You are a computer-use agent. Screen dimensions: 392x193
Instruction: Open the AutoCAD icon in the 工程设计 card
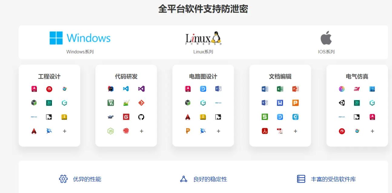click(34, 89)
